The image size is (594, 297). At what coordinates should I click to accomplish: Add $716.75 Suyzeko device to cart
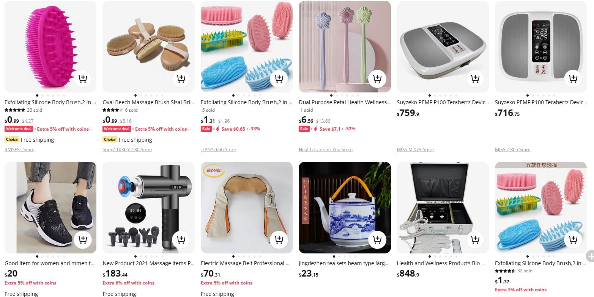[x=573, y=79]
